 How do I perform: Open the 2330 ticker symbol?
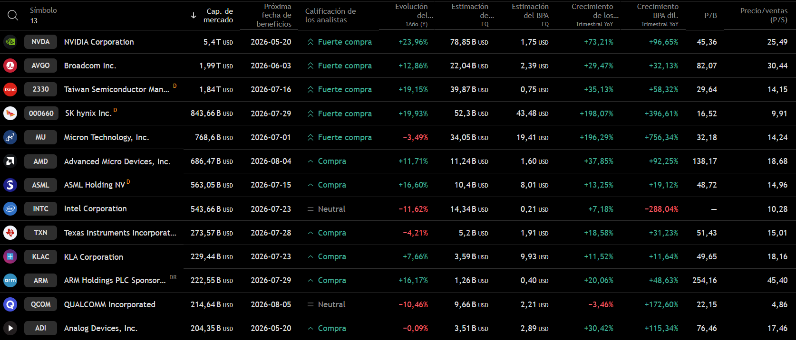(x=40, y=89)
